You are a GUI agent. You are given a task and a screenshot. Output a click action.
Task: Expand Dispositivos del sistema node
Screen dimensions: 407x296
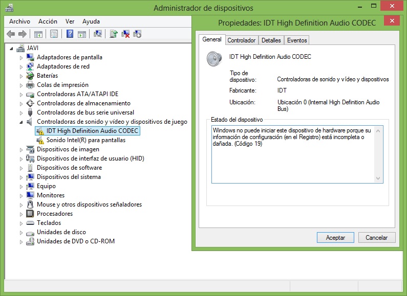coord(22,177)
